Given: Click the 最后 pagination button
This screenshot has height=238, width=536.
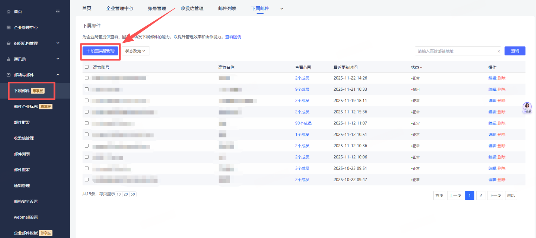Looking at the screenshot, I should (511, 196).
